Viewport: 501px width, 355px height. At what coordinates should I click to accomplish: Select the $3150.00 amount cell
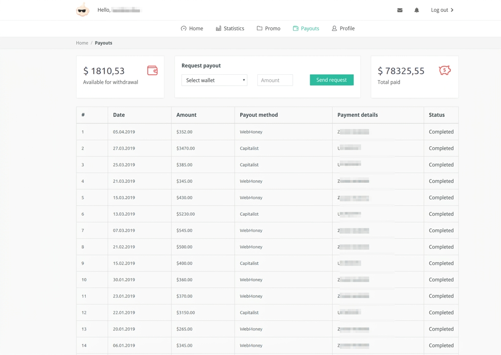click(185, 312)
